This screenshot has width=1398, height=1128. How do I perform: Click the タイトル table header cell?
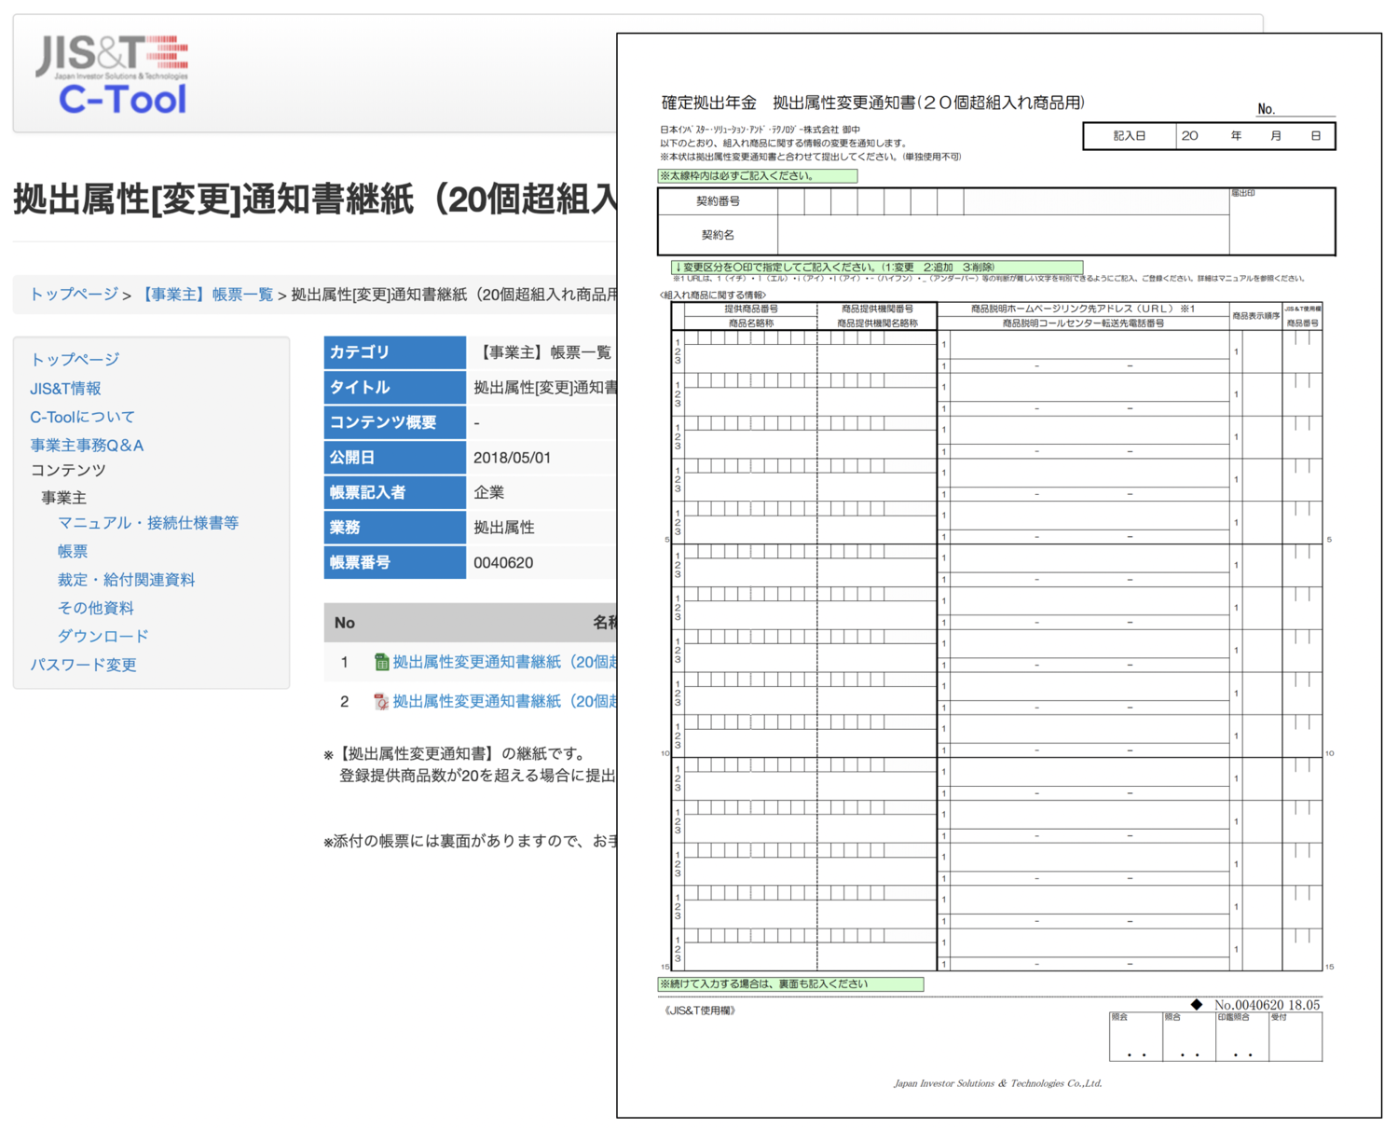tap(395, 388)
